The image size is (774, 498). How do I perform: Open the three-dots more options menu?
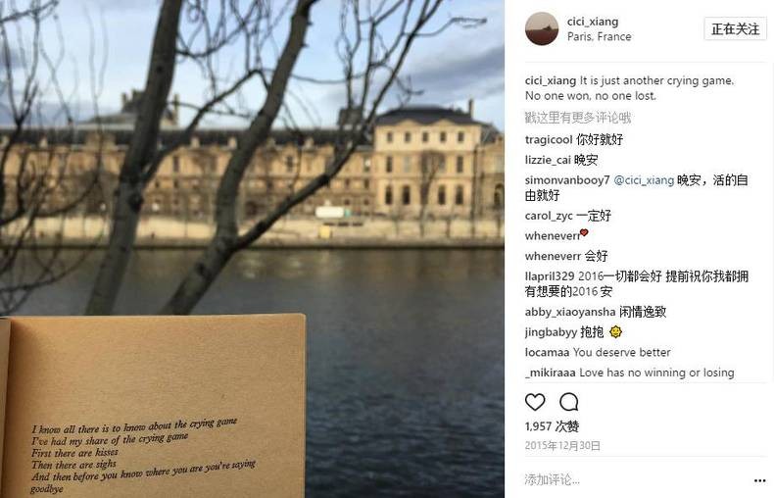click(x=759, y=480)
